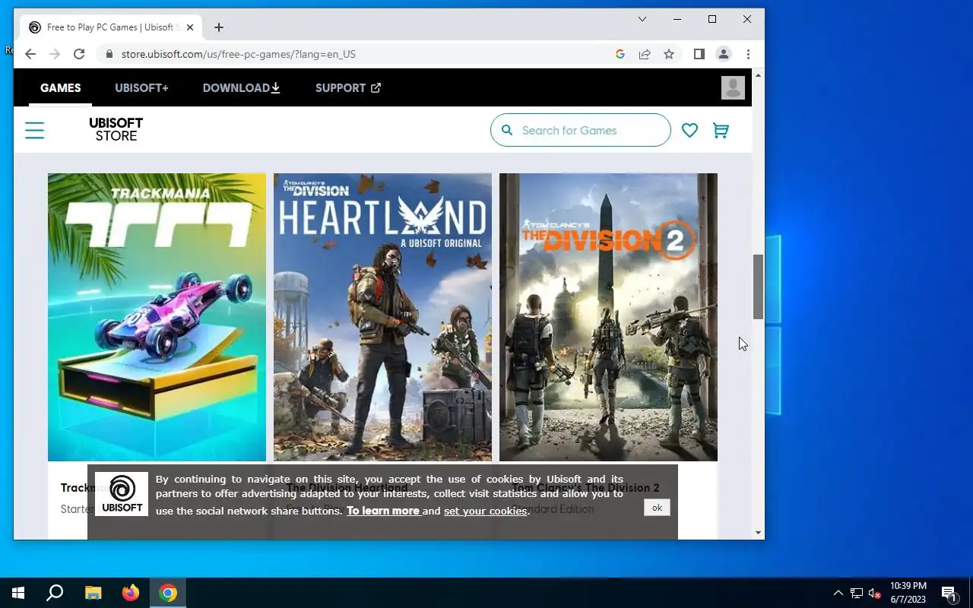Click the scrollbar up arrow

click(758, 74)
